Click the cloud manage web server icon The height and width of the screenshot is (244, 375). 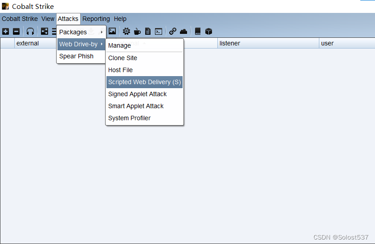point(183,31)
